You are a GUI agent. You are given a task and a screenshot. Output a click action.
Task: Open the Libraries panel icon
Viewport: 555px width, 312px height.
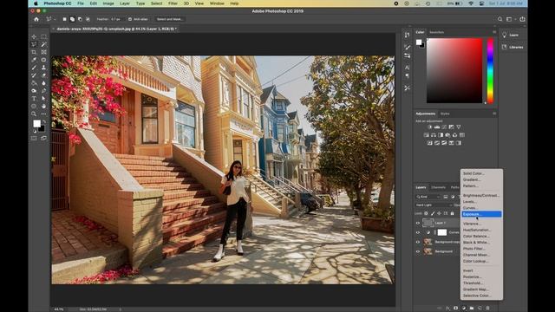(505, 47)
